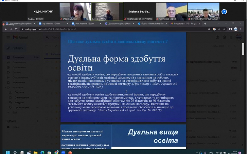Go back in the Chrome browser
Screen dimensions: 247x154
click(6, 29)
